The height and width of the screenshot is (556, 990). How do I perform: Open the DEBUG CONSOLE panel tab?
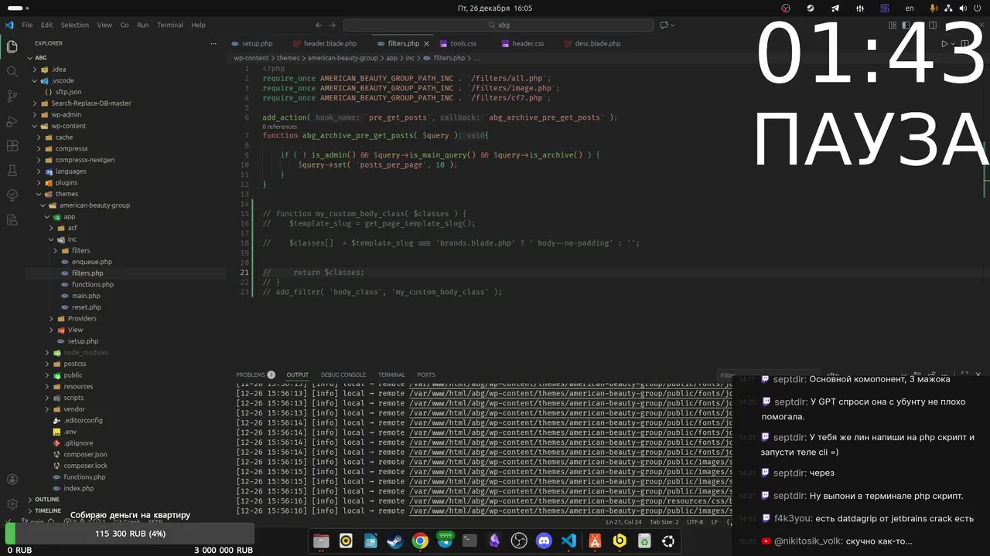tap(343, 375)
